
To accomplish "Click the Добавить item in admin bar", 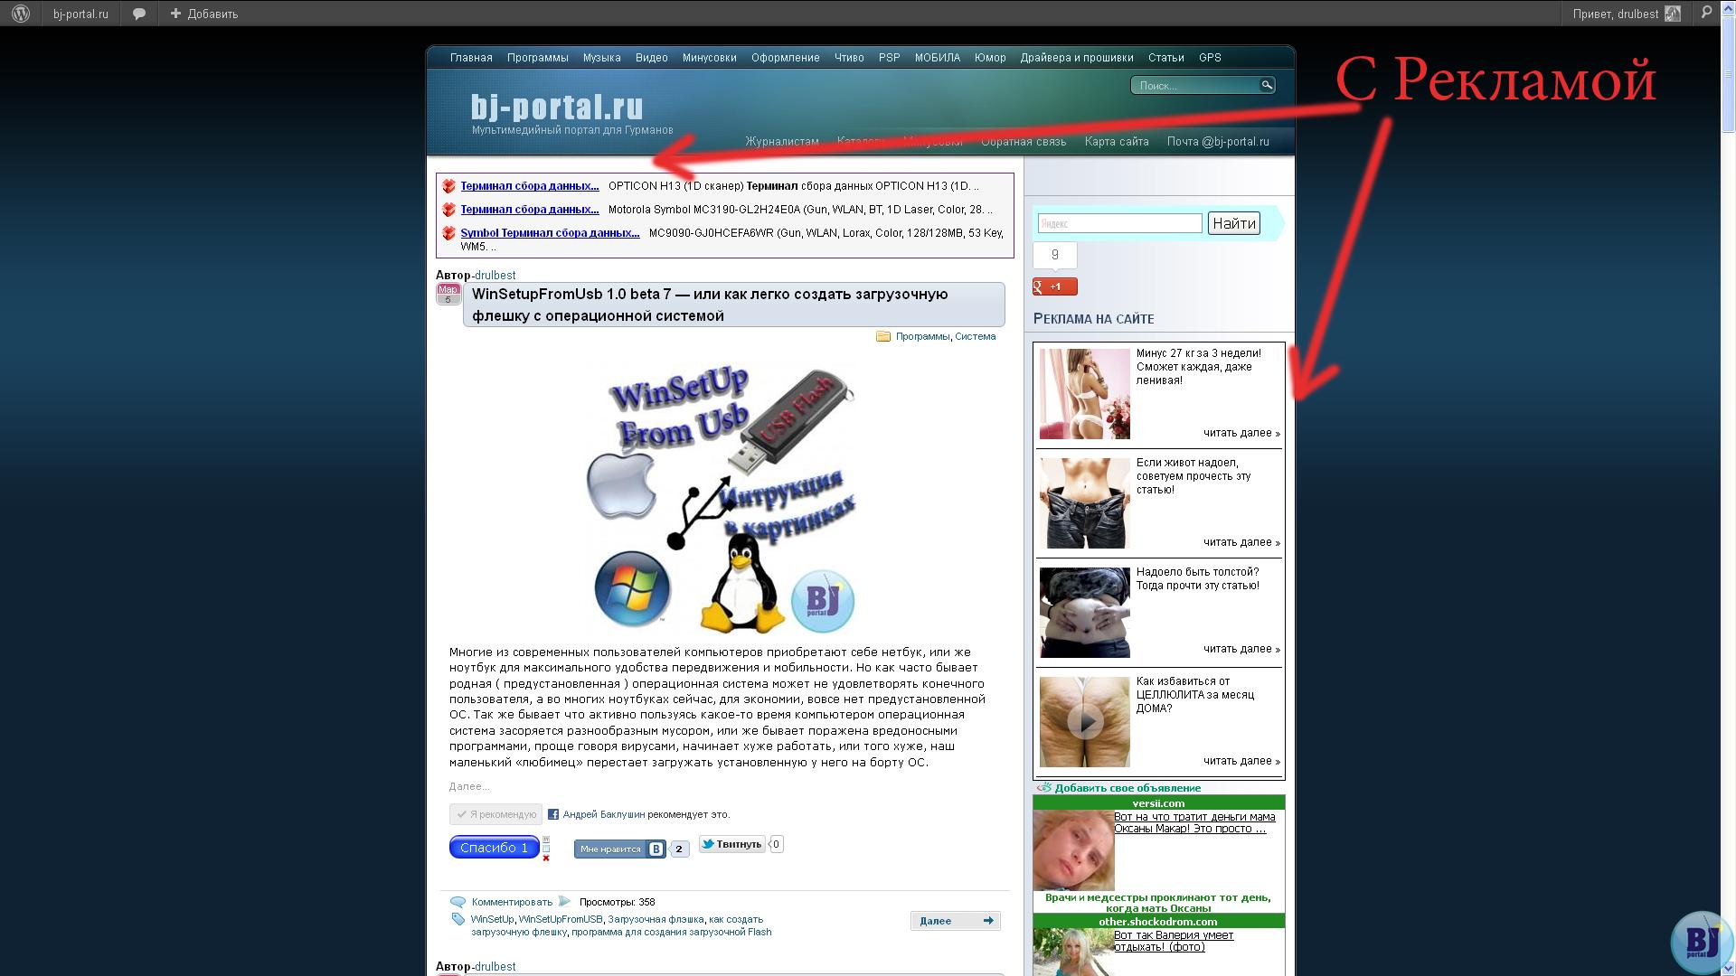I will [204, 14].
